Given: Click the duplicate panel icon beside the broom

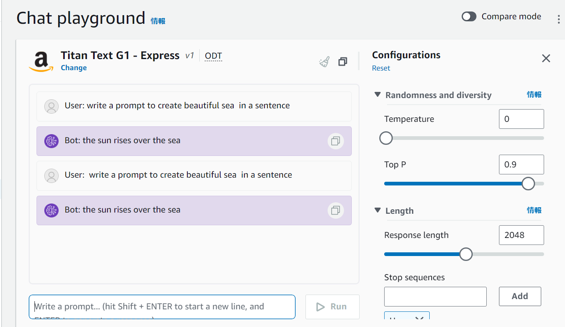Looking at the screenshot, I should 343,62.
